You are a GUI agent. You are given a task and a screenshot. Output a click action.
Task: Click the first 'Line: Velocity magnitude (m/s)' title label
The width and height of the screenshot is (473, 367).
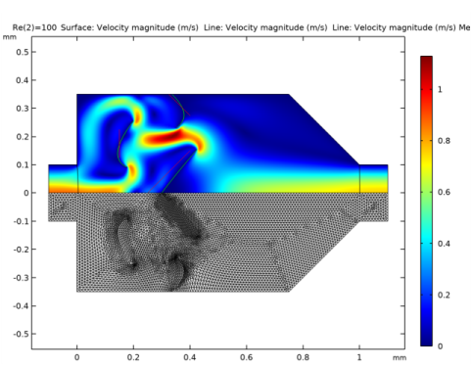265,27
